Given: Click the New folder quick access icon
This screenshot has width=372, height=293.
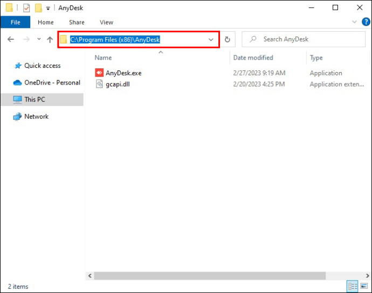Looking at the screenshot, I should click(38, 8).
